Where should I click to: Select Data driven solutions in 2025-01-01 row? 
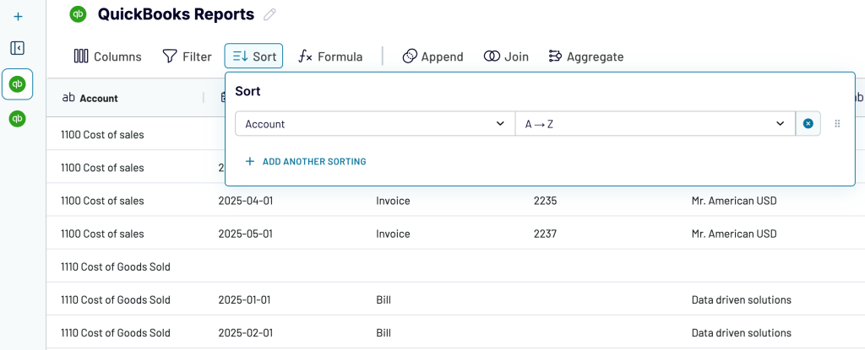[x=742, y=300]
